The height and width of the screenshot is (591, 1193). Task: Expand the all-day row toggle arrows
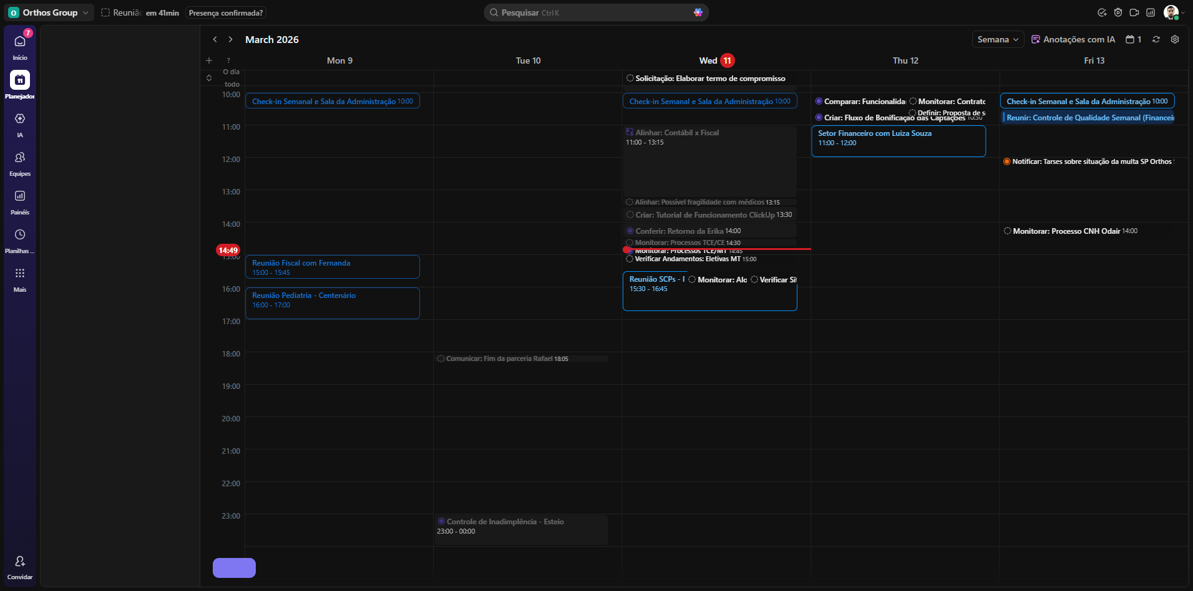click(209, 78)
